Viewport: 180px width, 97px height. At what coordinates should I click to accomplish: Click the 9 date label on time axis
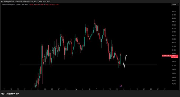click(x=103, y=89)
